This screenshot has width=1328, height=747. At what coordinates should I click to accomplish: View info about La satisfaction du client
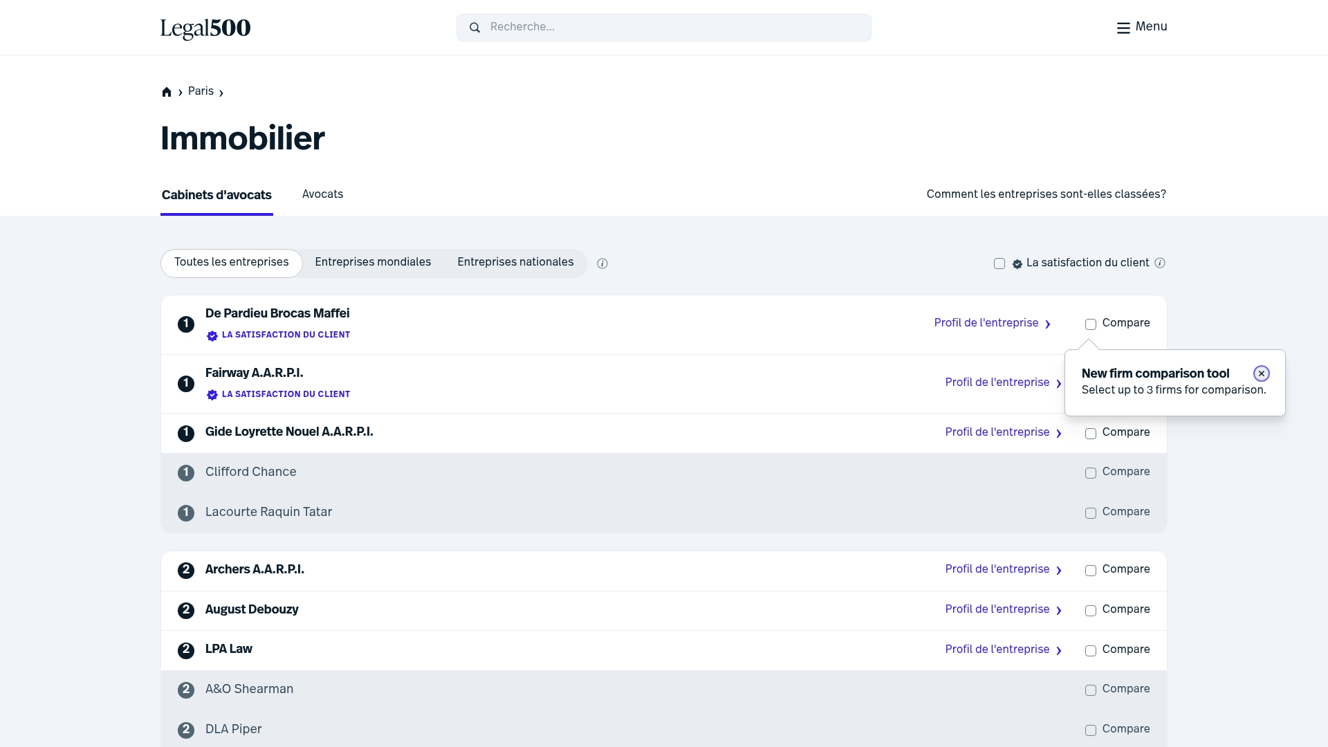click(x=1160, y=263)
